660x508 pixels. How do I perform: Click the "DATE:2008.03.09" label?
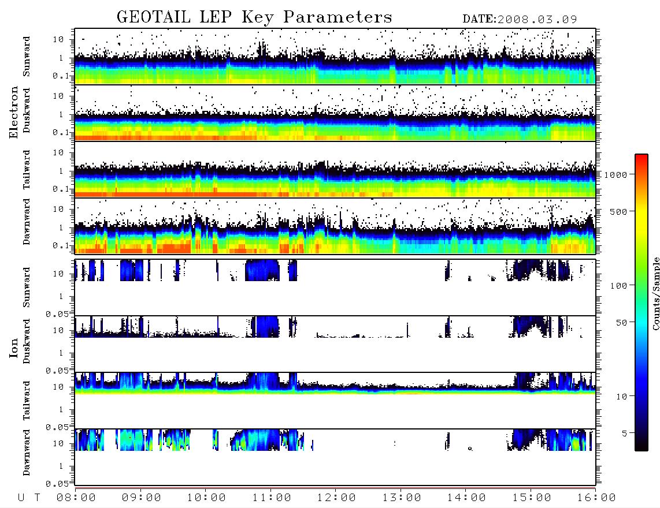pyautogui.click(x=520, y=20)
